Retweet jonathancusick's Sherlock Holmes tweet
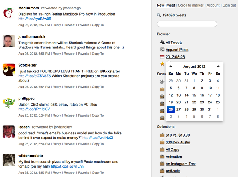The image size is (238, 177). click(70, 54)
